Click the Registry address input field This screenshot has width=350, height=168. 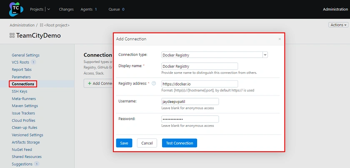pyautogui.click(x=200, y=84)
